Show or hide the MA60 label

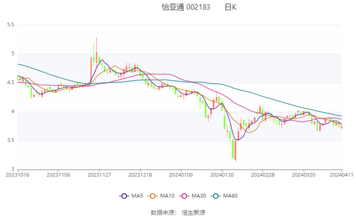[230, 196]
